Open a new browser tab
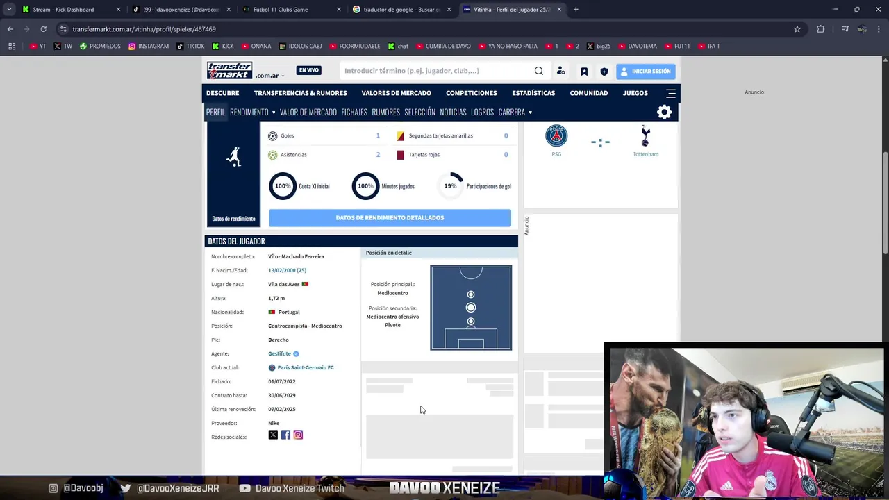The width and height of the screenshot is (889, 500). [576, 10]
